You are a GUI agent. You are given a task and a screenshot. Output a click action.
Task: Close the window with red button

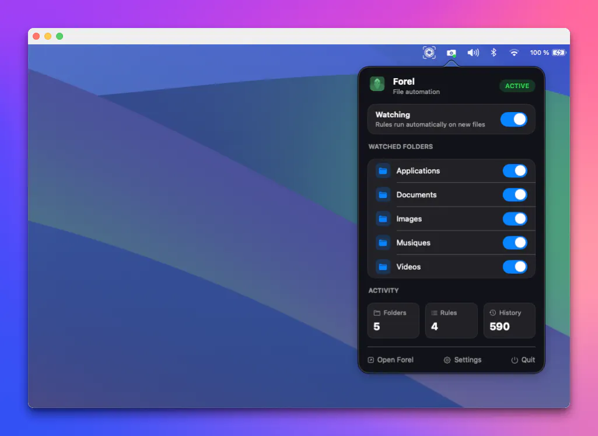[x=36, y=36]
